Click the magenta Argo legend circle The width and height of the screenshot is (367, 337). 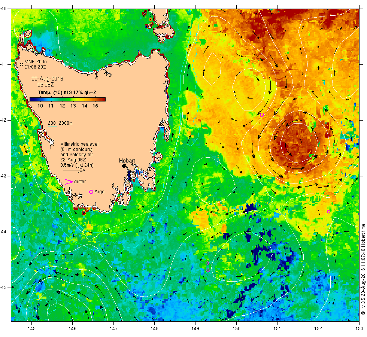tap(91, 192)
